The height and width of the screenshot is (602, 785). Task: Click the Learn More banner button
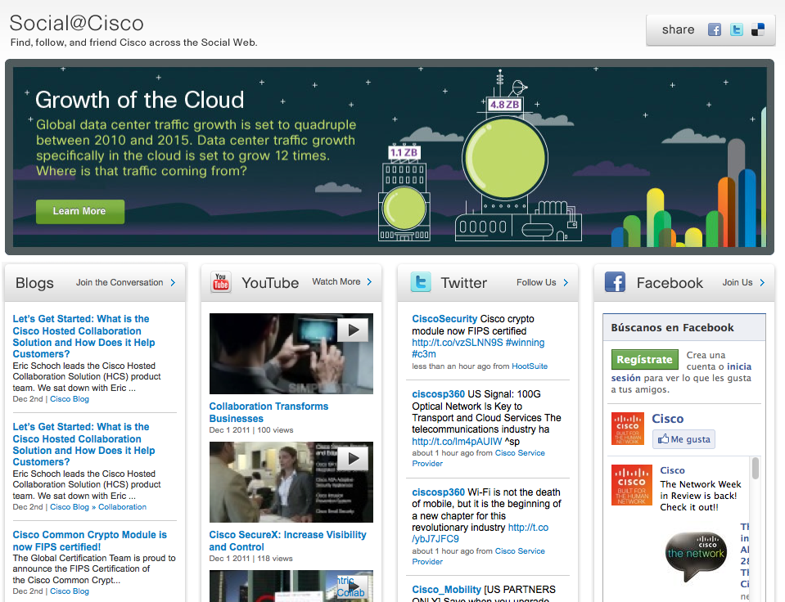pos(80,211)
